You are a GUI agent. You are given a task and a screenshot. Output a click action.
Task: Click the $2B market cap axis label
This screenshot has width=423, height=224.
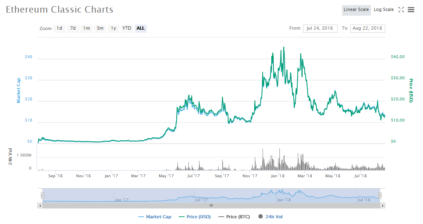(28, 99)
